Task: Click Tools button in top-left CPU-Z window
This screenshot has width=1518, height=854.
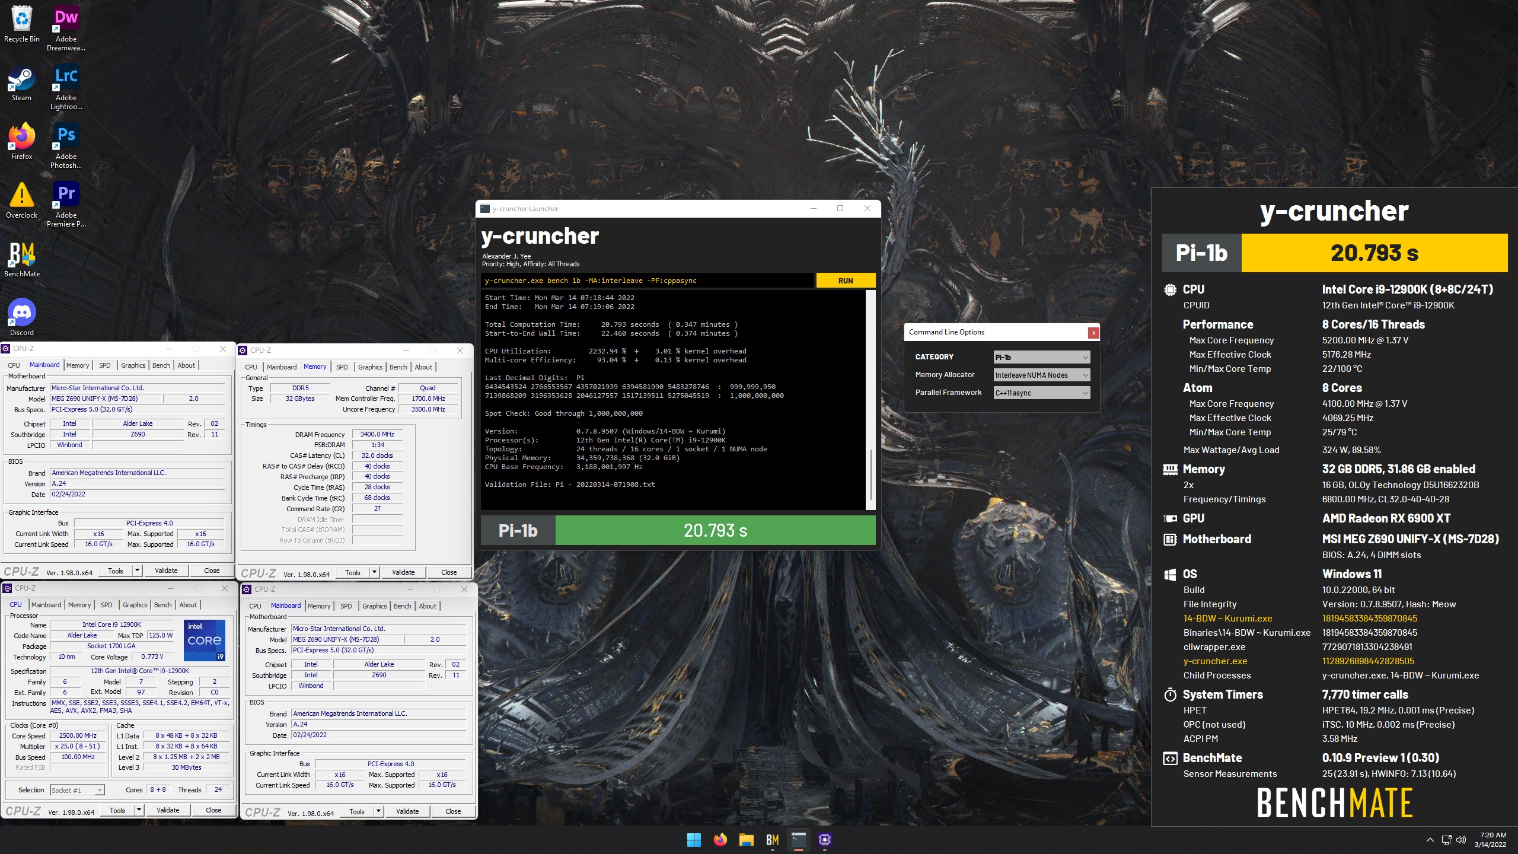Action: pos(116,571)
